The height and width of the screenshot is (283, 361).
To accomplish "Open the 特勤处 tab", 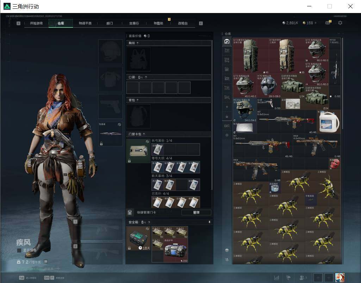I will point(158,23).
